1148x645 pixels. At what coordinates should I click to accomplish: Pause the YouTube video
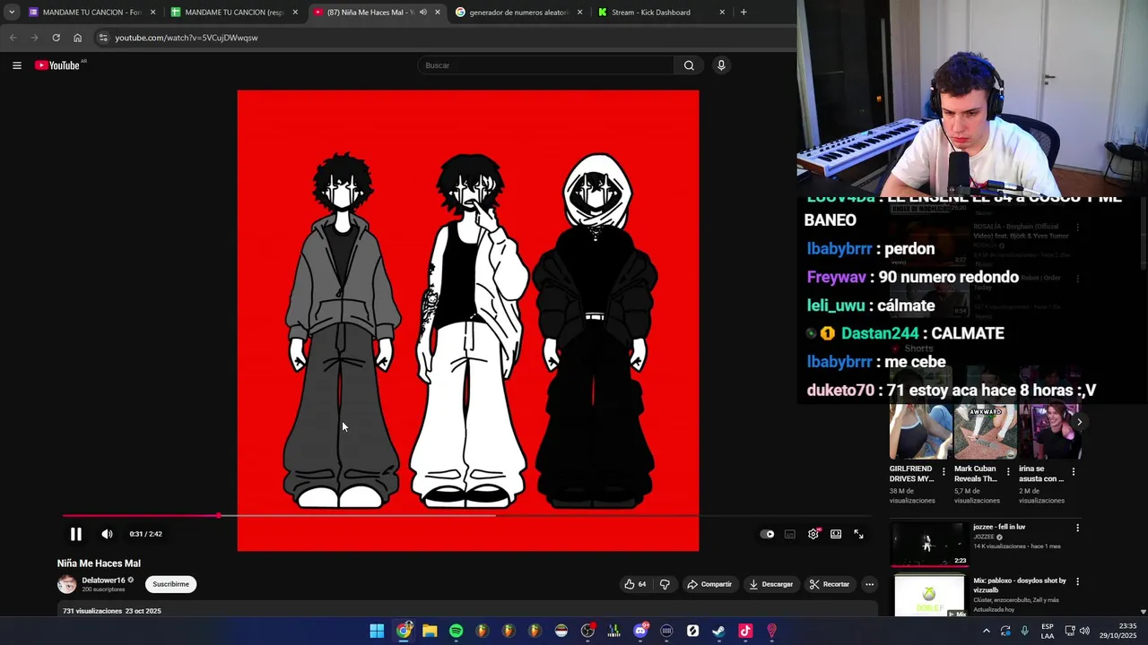tap(76, 534)
